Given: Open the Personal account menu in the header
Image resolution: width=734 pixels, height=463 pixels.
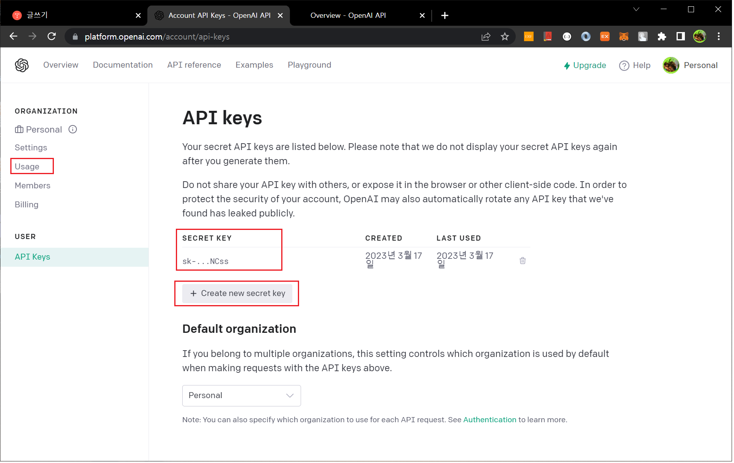Looking at the screenshot, I should 690,65.
